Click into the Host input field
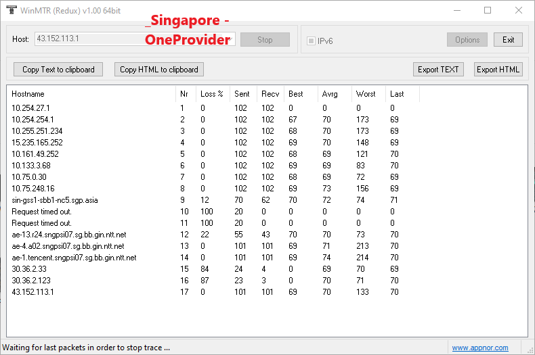 135,39
